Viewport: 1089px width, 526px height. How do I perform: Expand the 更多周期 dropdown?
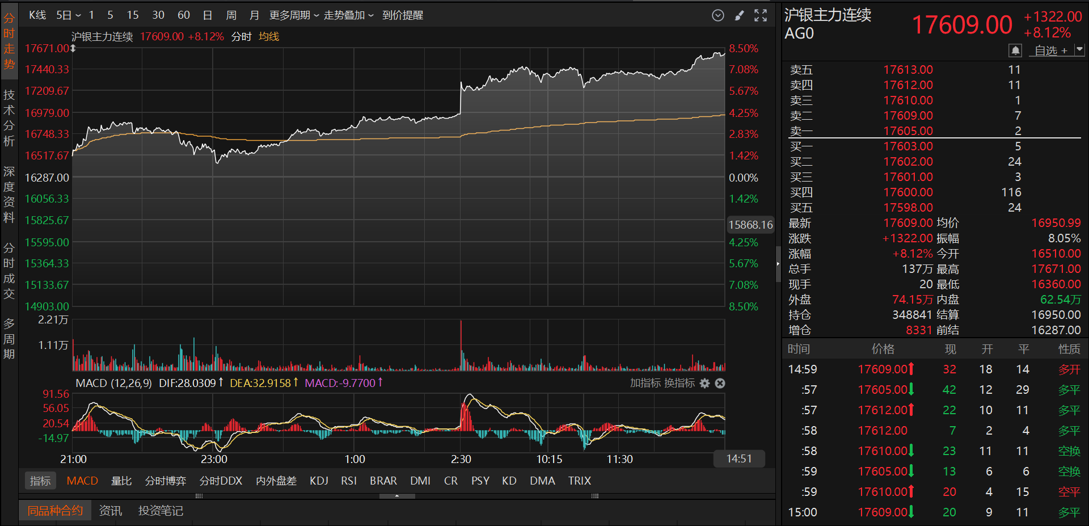tap(294, 15)
